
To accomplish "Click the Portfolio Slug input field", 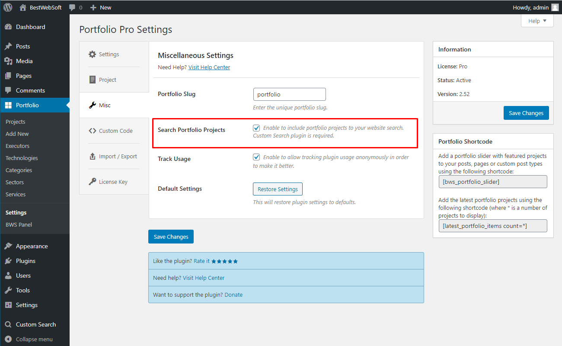I will pyautogui.click(x=289, y=94).
